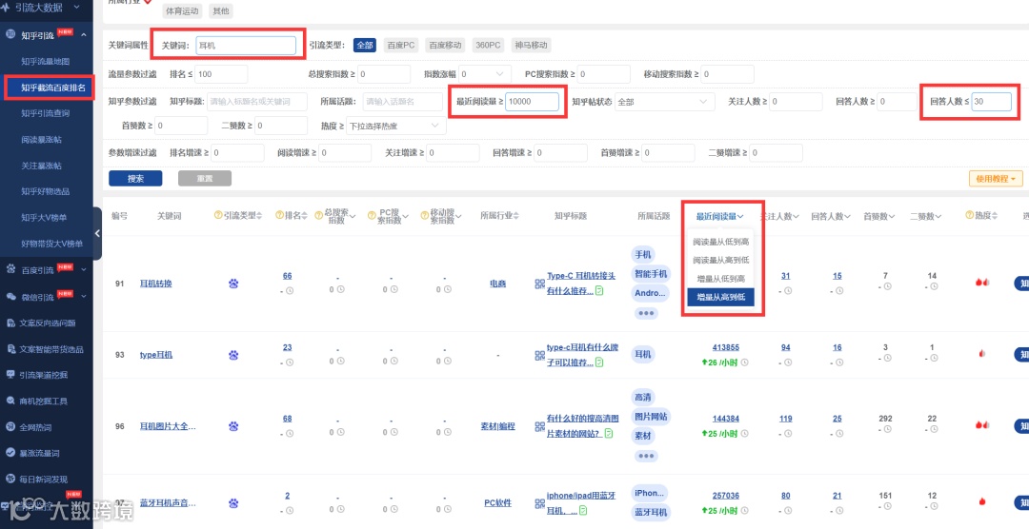
Task: Open keyword link type耳机
Action: click(156, 355)
